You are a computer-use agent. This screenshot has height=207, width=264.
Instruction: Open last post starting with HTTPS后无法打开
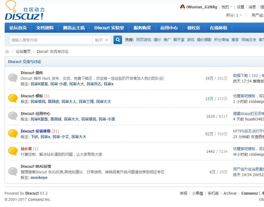coord(249,131)
